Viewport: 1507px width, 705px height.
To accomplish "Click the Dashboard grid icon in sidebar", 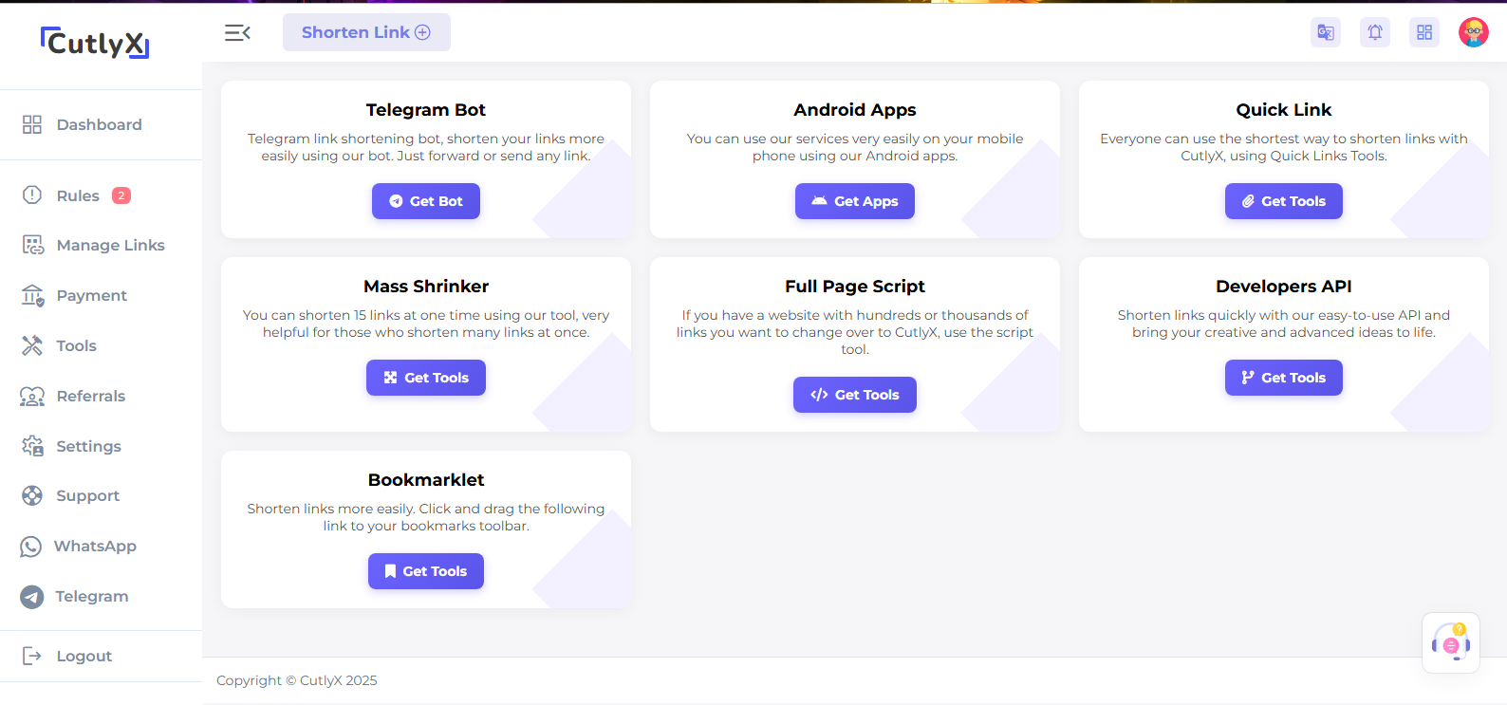I will click(x=32, y=124).
